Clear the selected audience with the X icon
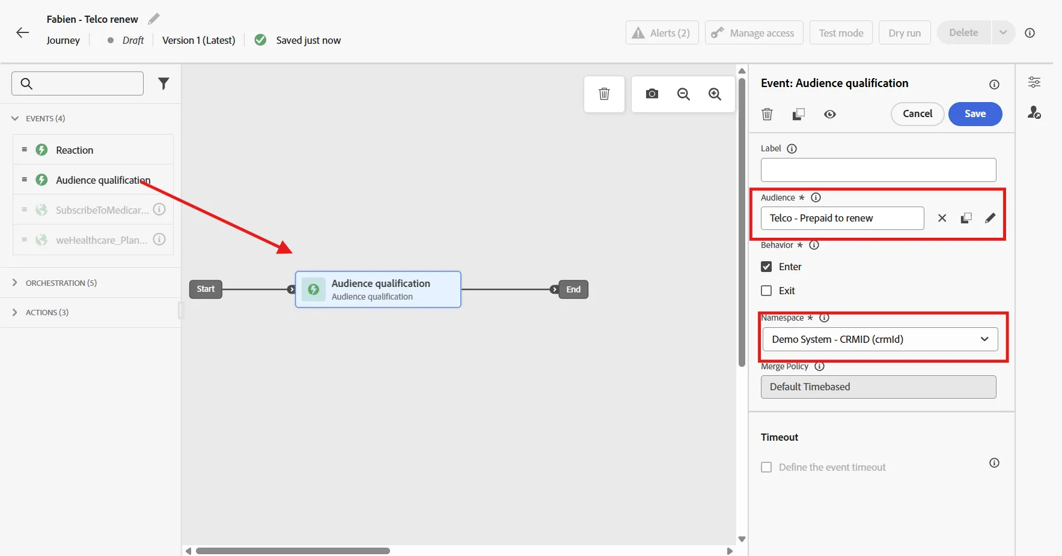 tap(942, 218)
